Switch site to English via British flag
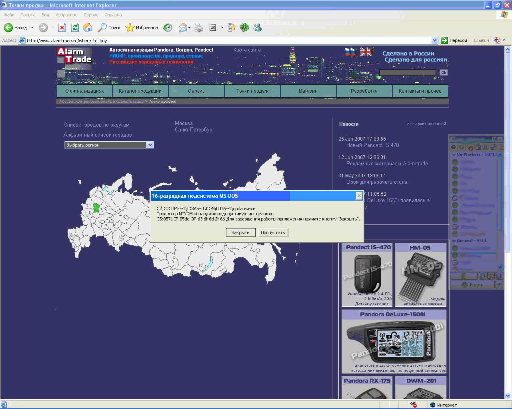512x409 pixels. [366, 52]
